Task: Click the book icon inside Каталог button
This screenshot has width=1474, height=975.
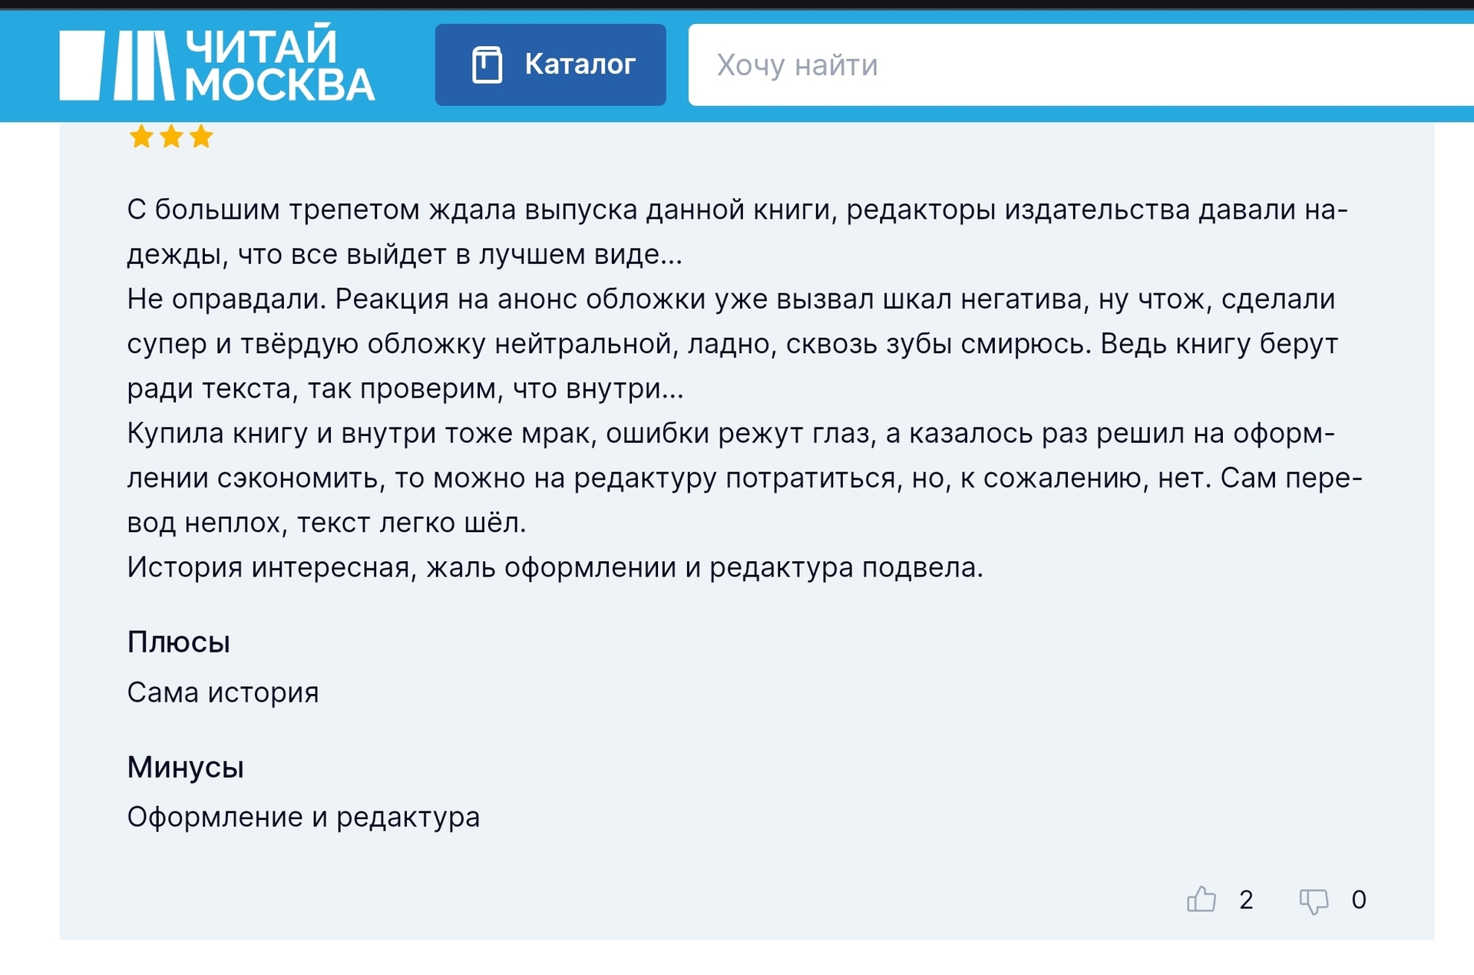Action: tap(487, 64)
